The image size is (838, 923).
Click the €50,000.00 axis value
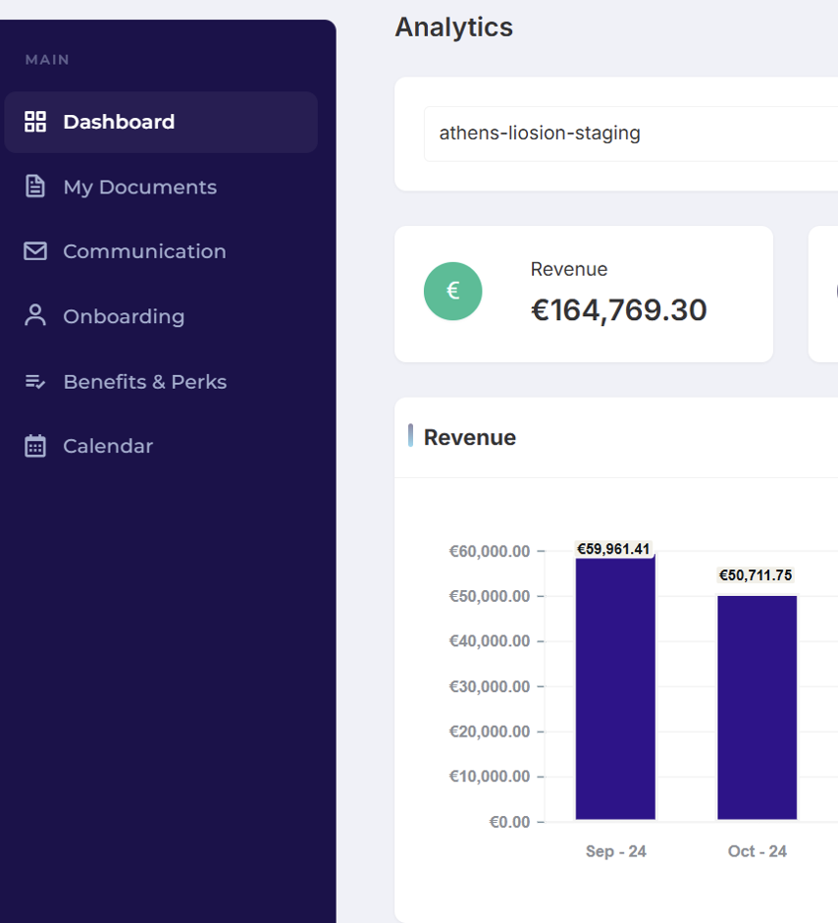490,596
